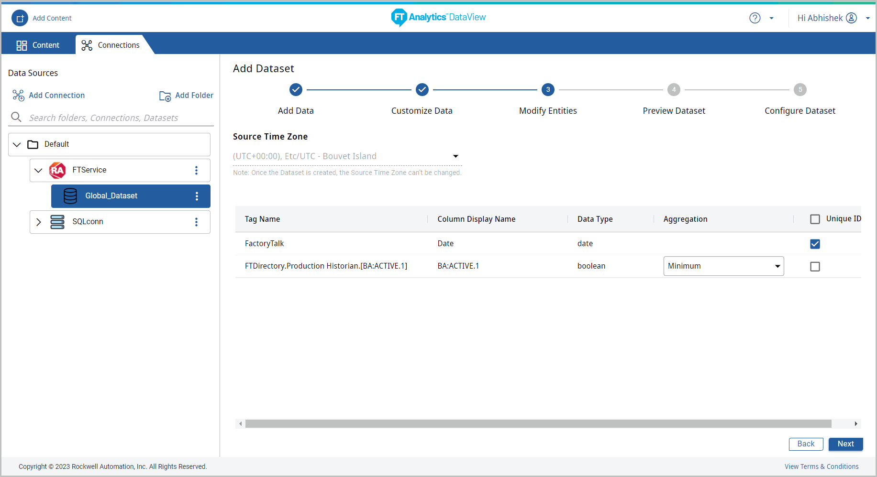Click the Global_Dataset database icon
Viewport: 877px width, 477px height.
click(x=70, y=196)
